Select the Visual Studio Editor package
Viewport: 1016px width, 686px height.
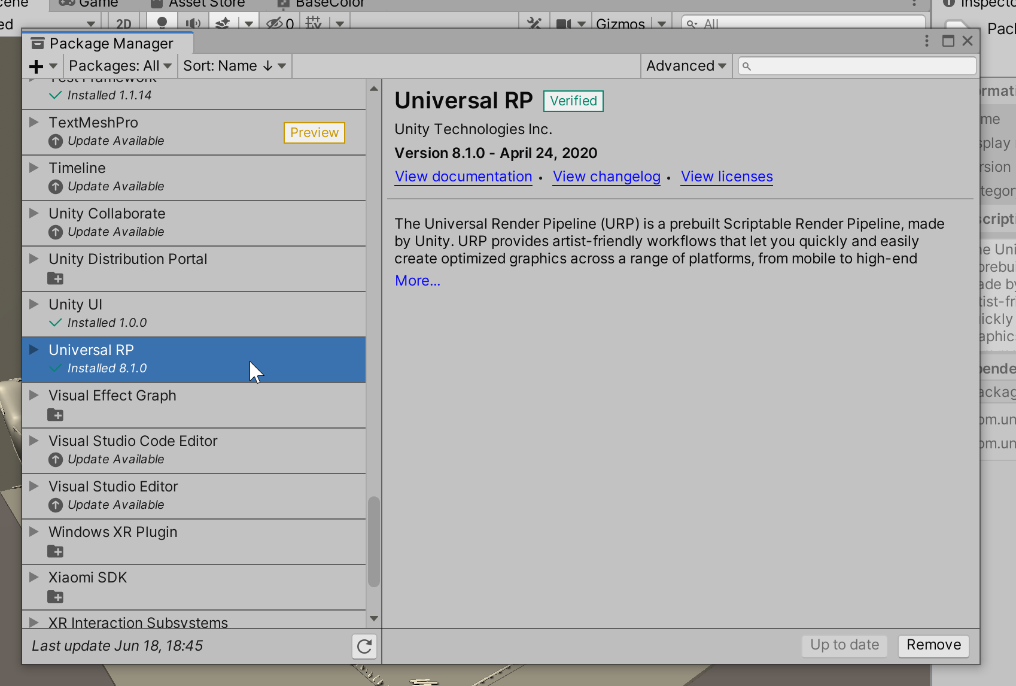(x=194, y=496)
